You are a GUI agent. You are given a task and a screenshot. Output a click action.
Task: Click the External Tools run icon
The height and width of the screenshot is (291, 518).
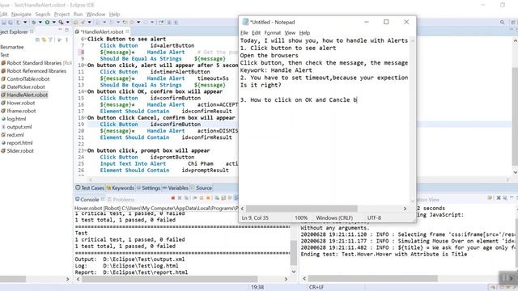click(x=61, y=22)
